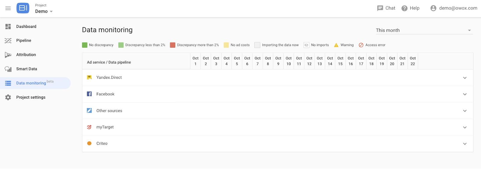
Task: Click the Oct 15 column header
Action: (340, 61)
